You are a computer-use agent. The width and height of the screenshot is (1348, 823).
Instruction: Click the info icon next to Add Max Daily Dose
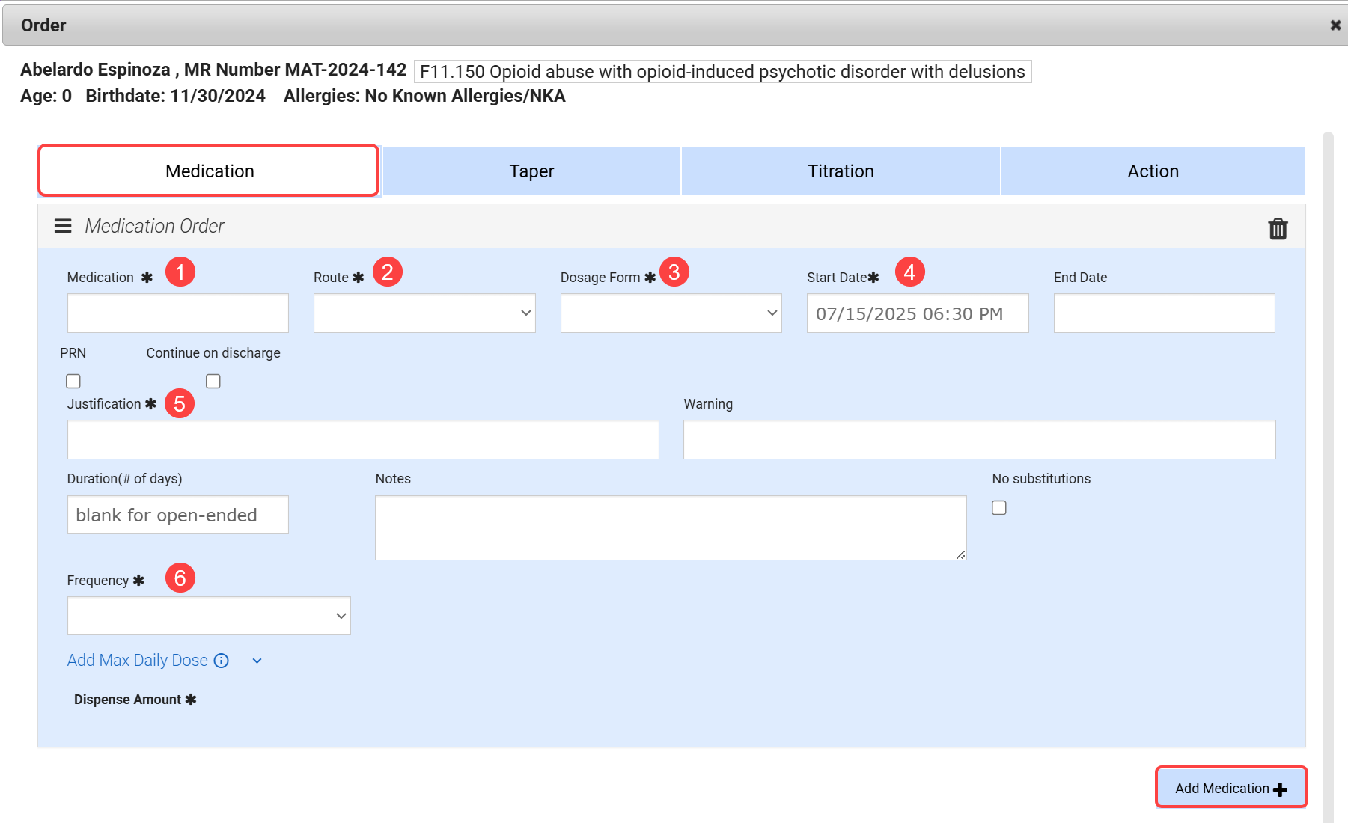[221, 661]
